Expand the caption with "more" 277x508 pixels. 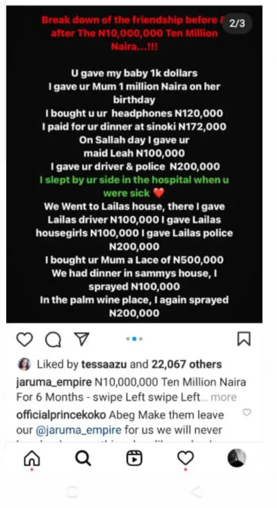pos(224,397)
